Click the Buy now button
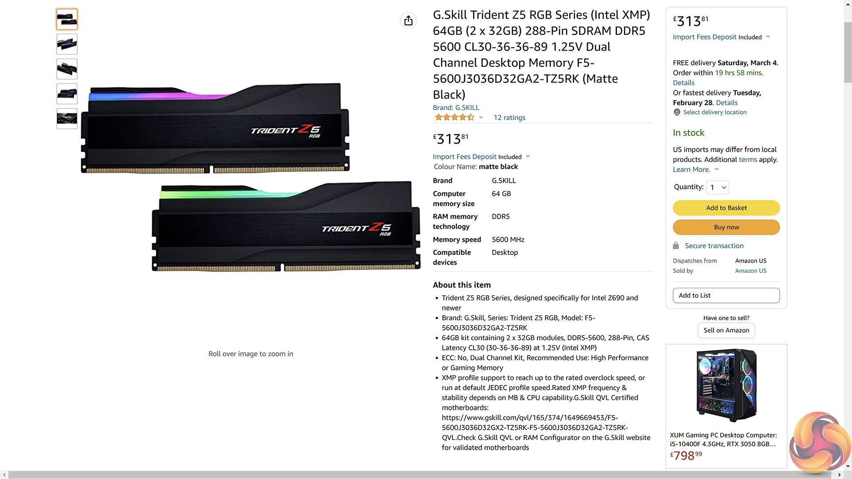Image resolution: width=852 pixels, height=479 pixels. tap(726, 227)
